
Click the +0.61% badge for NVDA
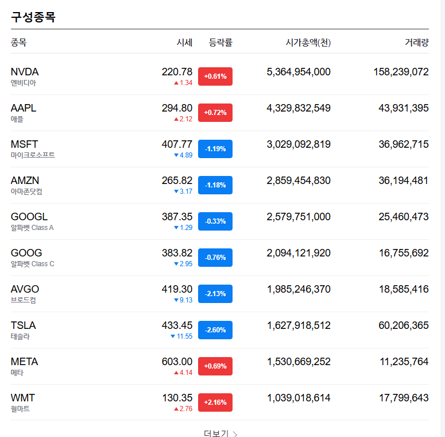pyautogui.click(x=215, y=76)
